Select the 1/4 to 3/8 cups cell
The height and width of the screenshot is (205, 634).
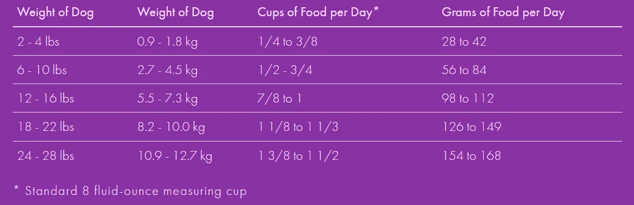pos(288,41)
